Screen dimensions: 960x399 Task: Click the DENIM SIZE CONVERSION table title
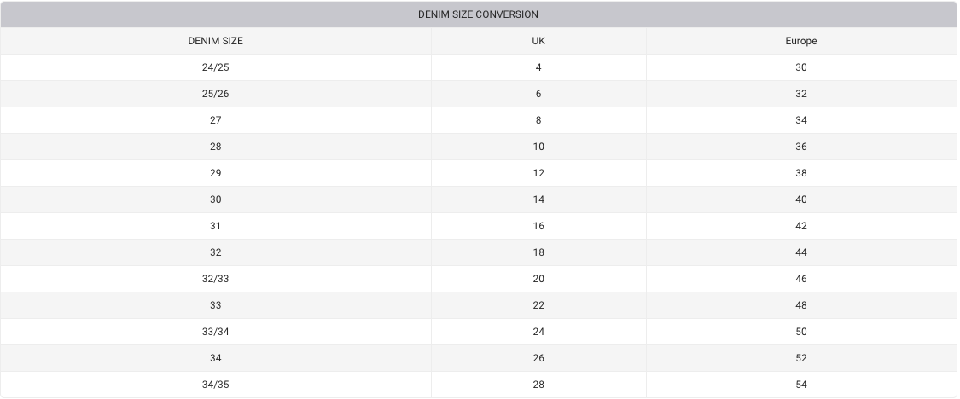pos(478,14)
